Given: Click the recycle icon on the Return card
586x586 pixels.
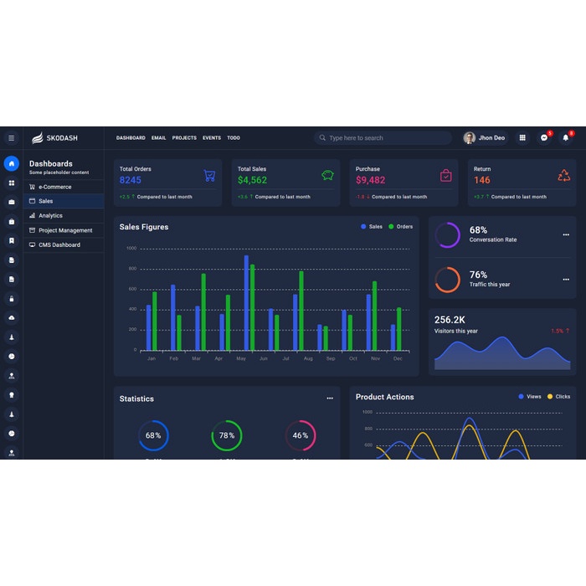Looking at the screenshot, I should click(564, 175).
